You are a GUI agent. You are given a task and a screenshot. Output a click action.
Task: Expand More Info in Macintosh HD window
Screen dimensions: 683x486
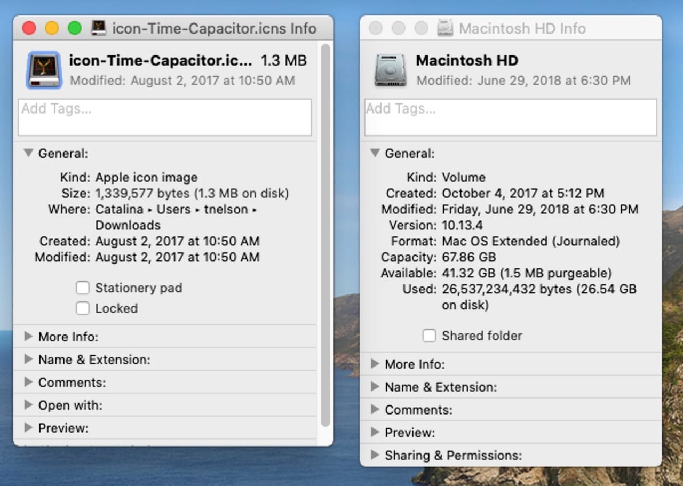[x=375, y=364]
